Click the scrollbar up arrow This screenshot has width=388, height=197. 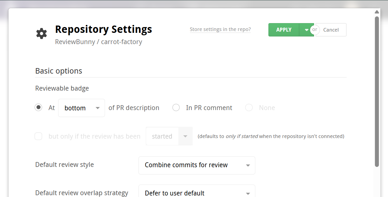pos(376,12)
